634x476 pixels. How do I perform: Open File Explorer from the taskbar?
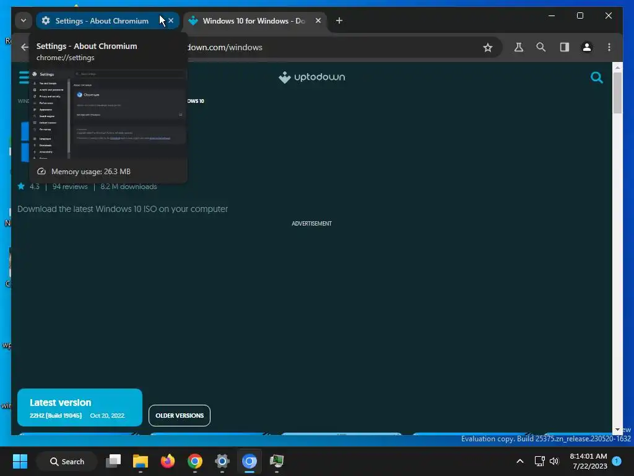[x=141, y=461]
